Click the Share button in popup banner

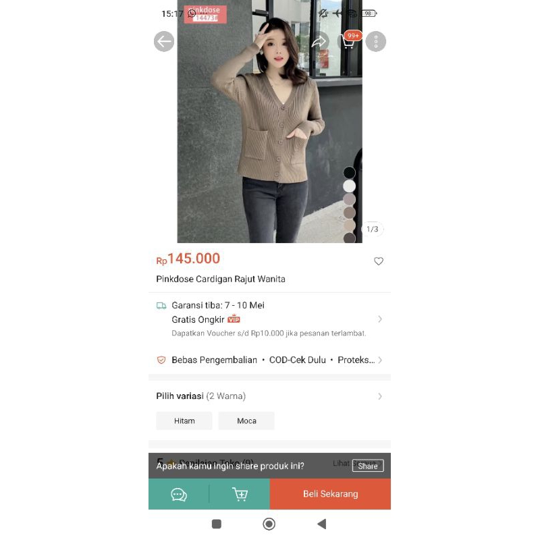pos(368,466)
